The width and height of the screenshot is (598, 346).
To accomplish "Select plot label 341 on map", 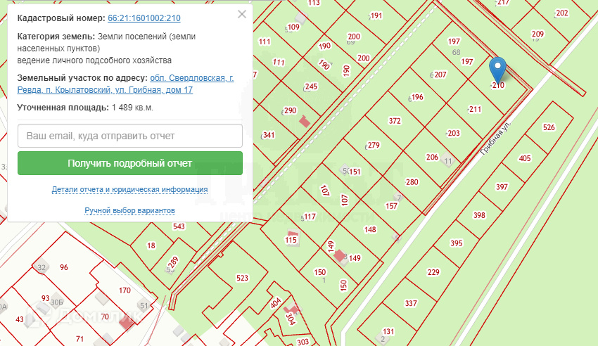I will coord(269,135).
